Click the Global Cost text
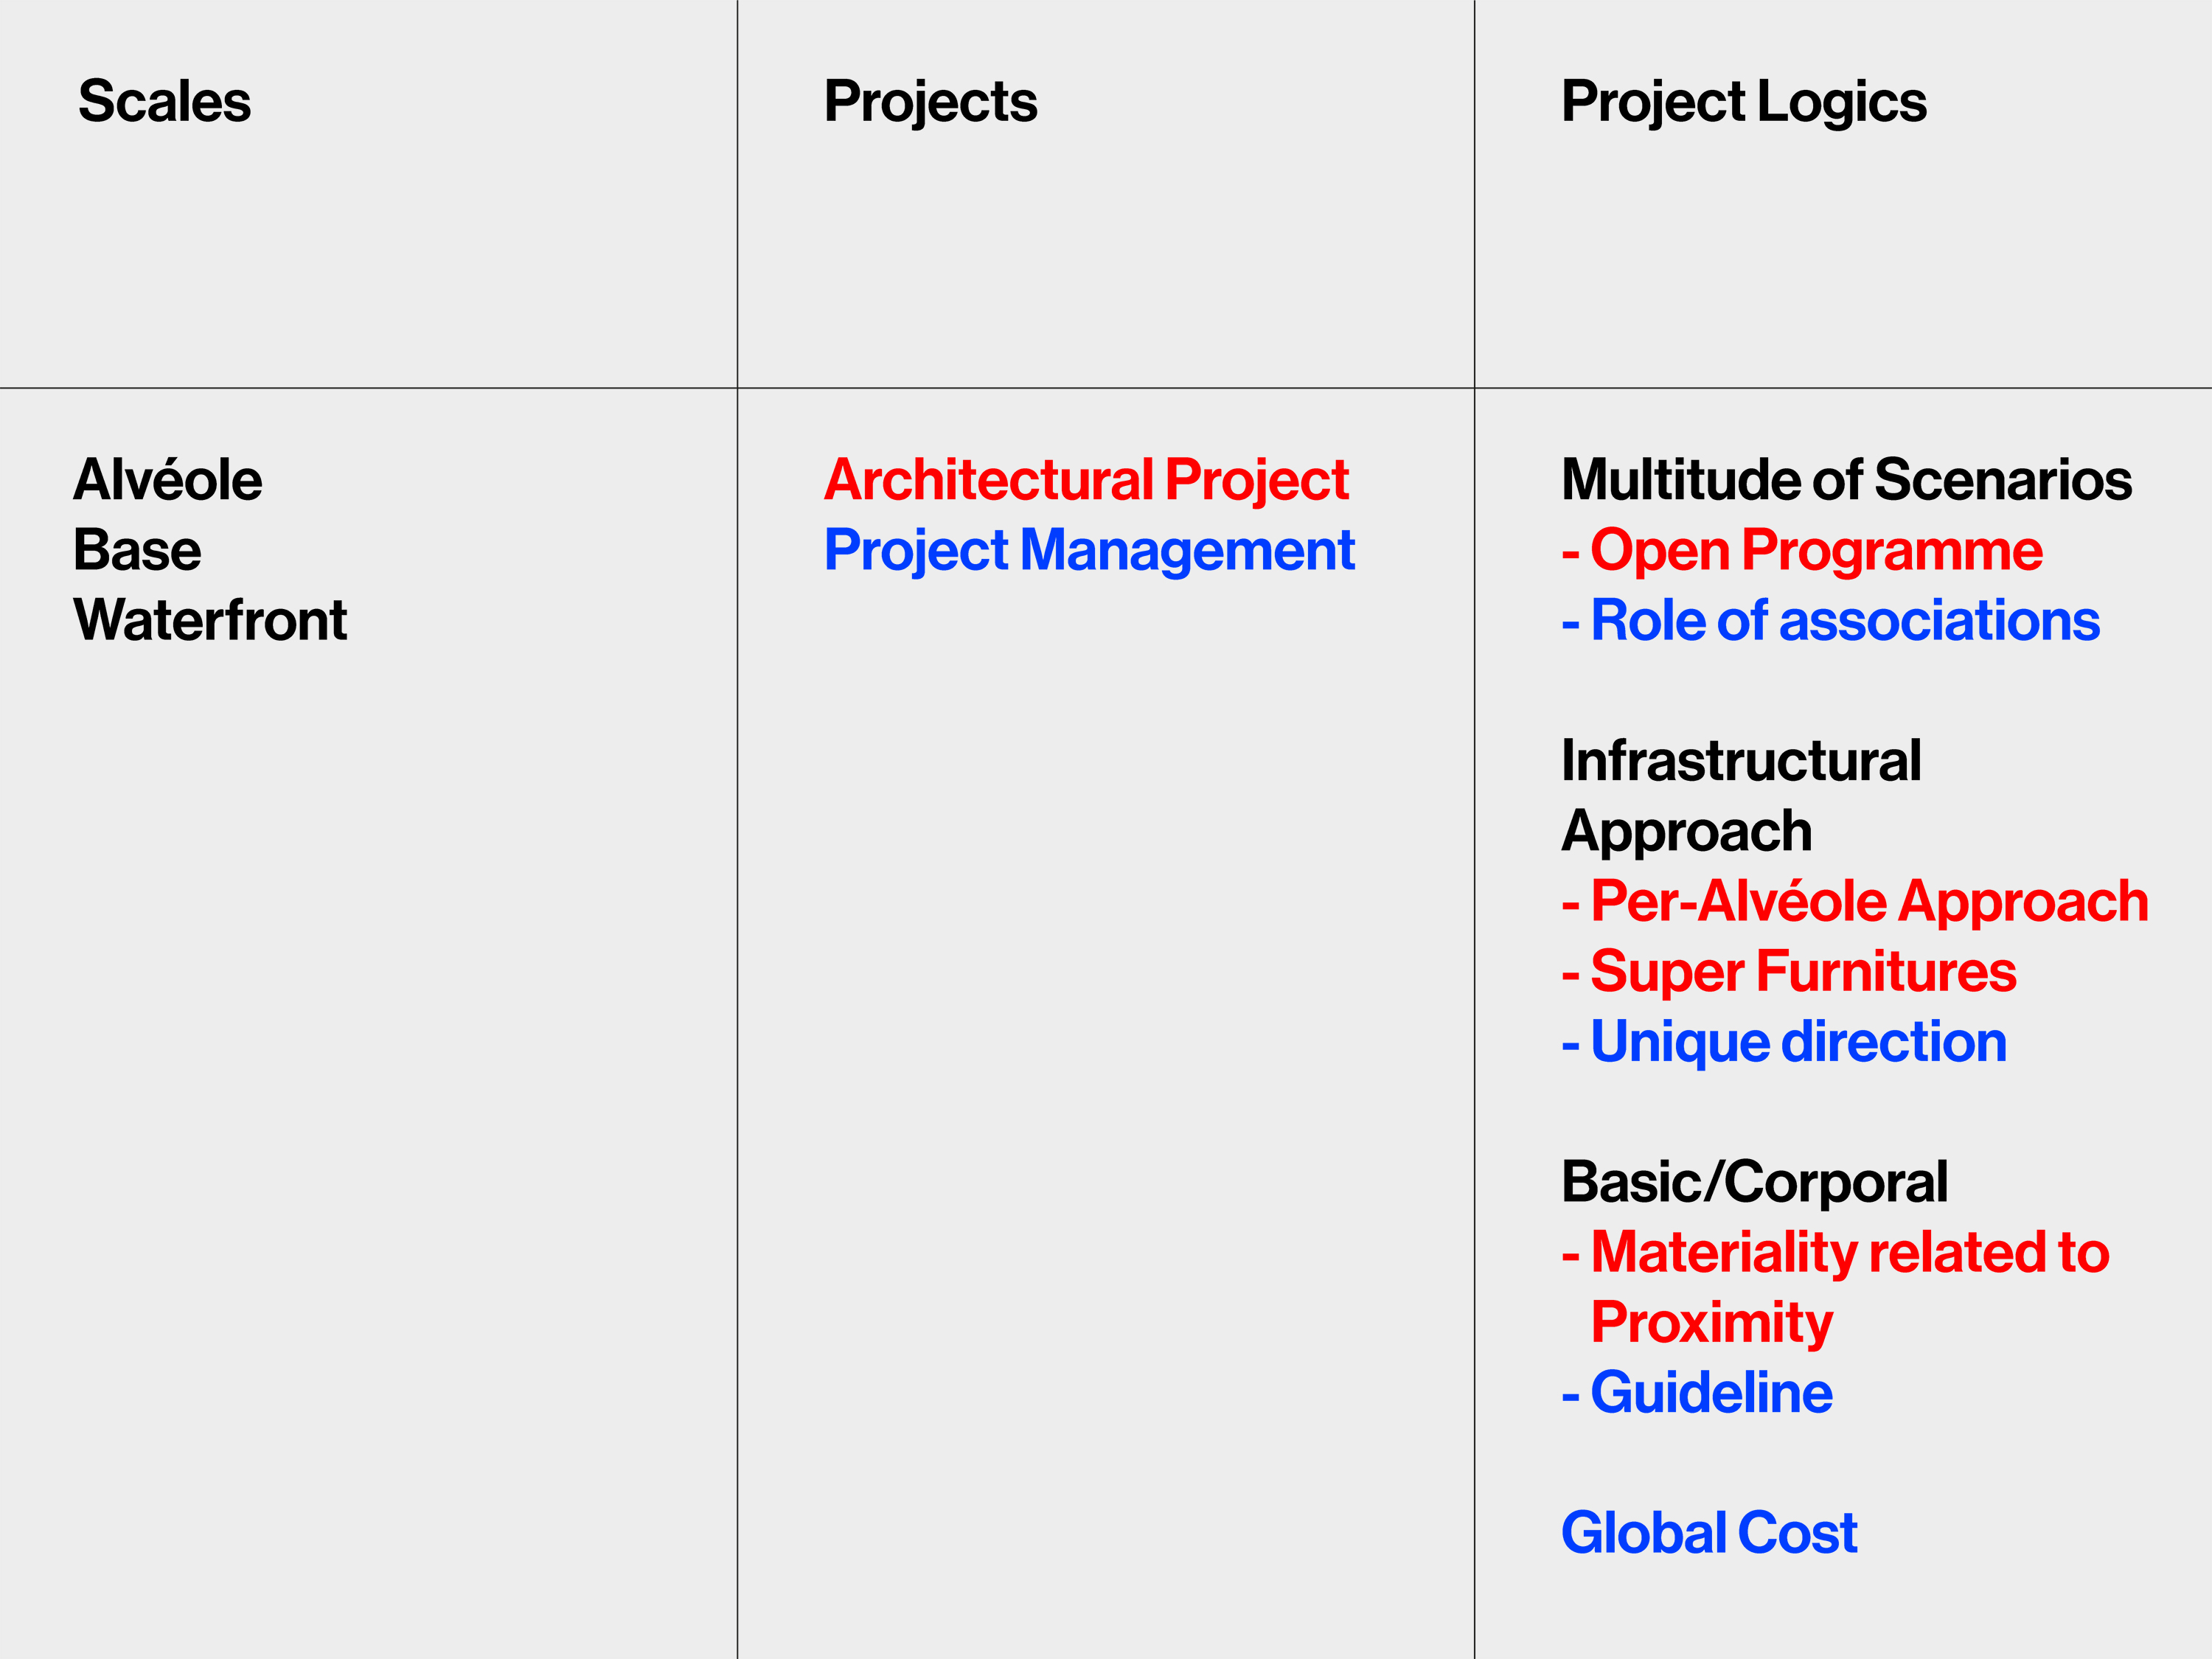 tap(1709, 1533)
